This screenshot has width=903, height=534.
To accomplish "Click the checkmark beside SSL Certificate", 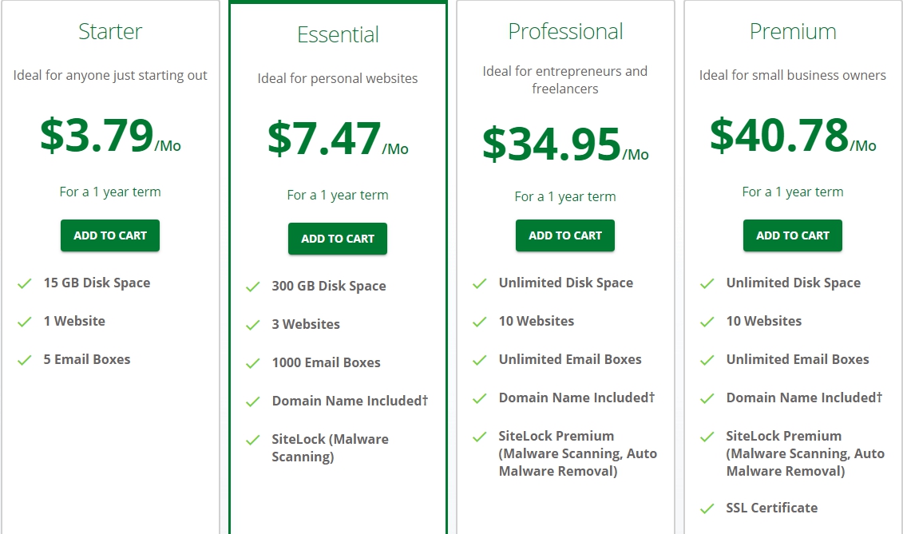I will tap(707, 508).
